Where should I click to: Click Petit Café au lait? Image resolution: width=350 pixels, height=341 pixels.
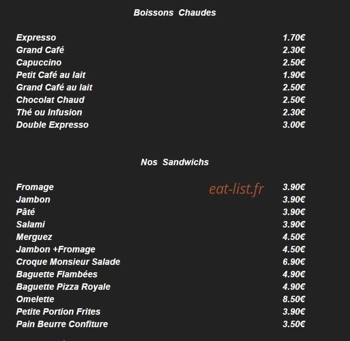point(51,75)
